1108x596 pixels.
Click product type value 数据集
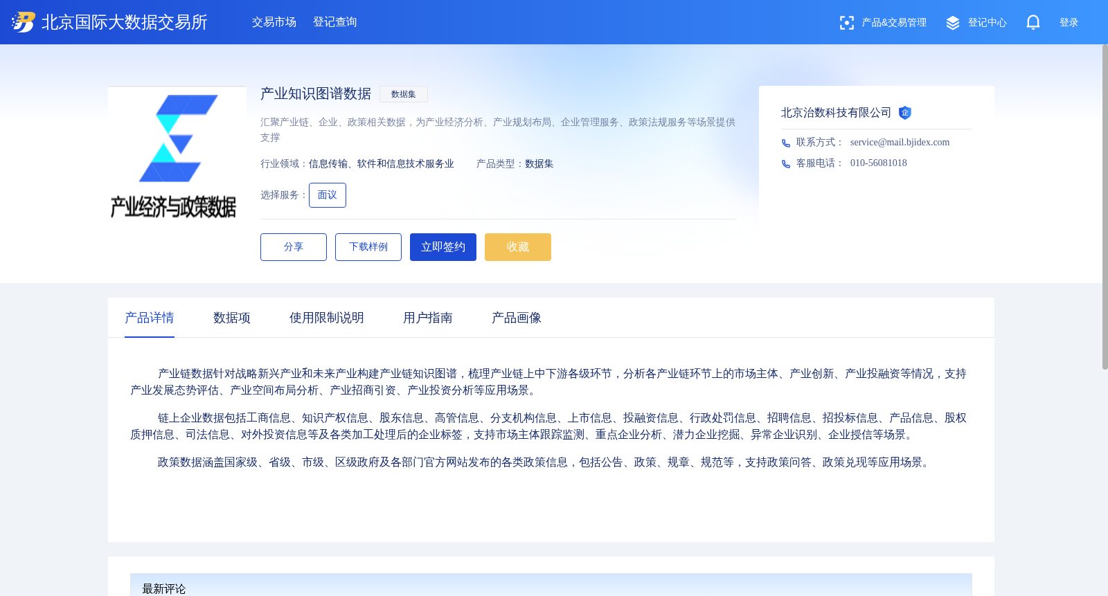coord(539,164)
